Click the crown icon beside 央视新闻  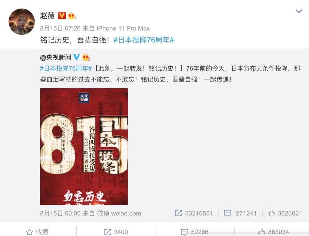click(x=86, y=57)
